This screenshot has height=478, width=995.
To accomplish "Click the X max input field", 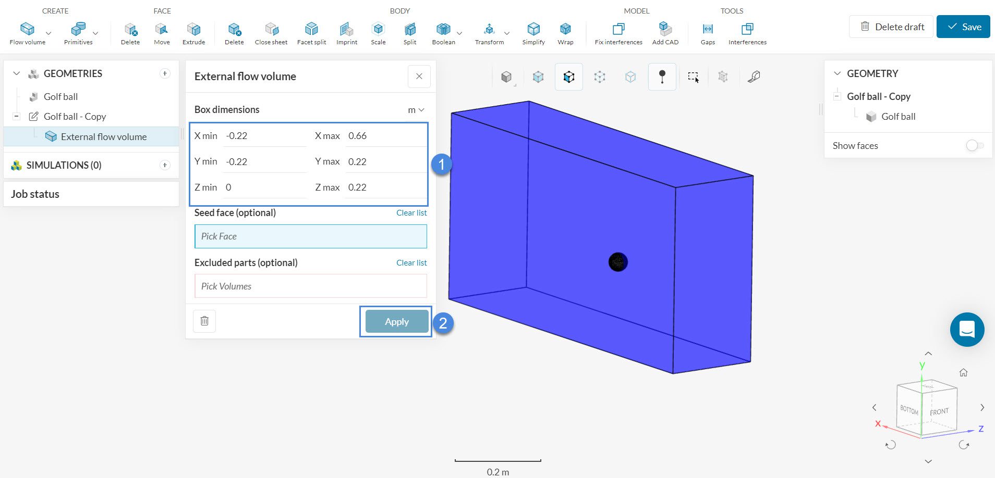I will coord(385,136).
